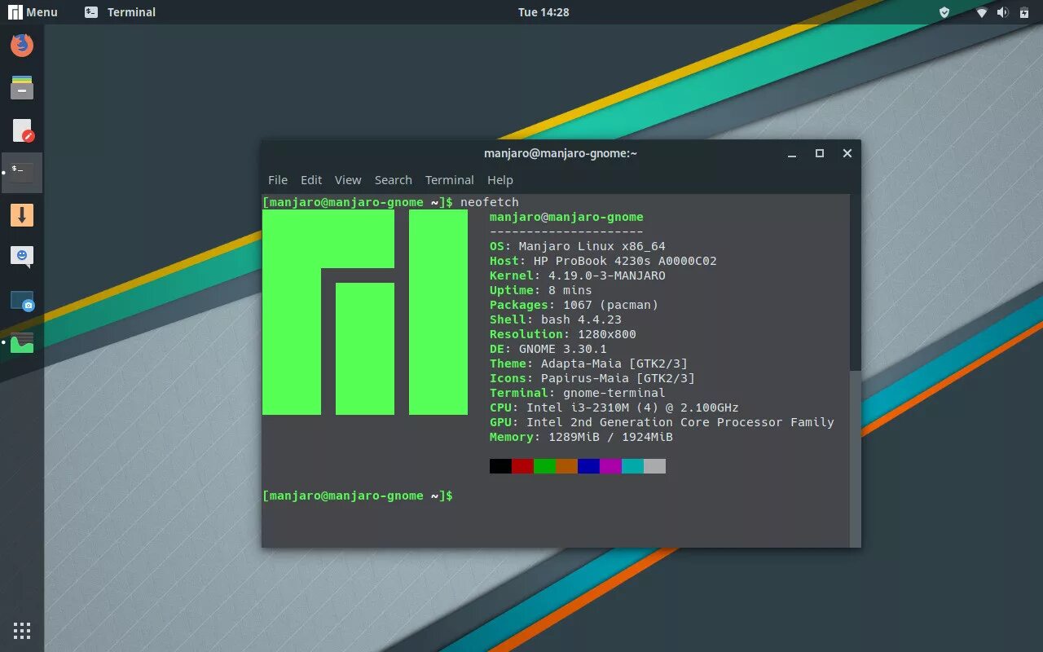Click the 'OS: Manjaro Linux x86_64' line
The height and width of the screenshot is (652, 1043).
pos(578,246)
